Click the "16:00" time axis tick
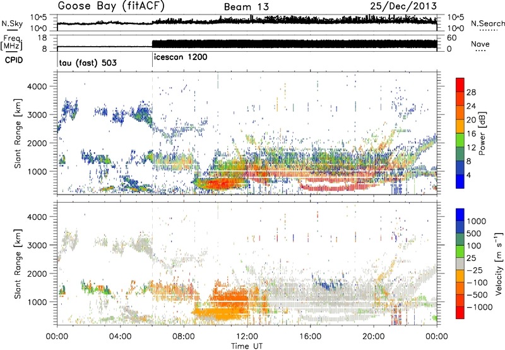The width and height of the screenshot is (505, 350). coord(310,337)
